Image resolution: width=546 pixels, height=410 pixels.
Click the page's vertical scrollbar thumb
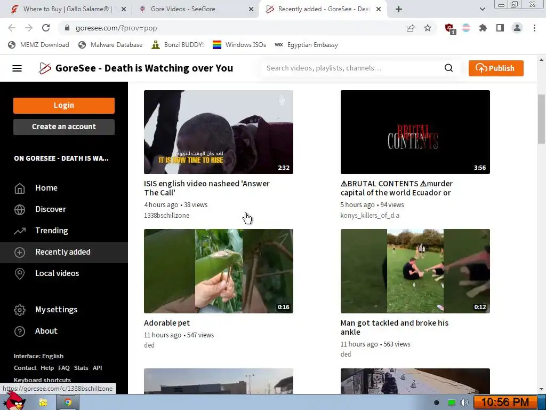coord(541,119)
